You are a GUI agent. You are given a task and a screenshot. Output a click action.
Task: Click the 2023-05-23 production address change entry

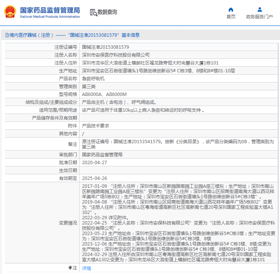pos(179,236)
